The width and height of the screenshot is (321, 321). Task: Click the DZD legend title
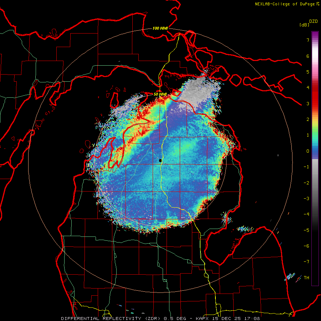click(314, 21)
